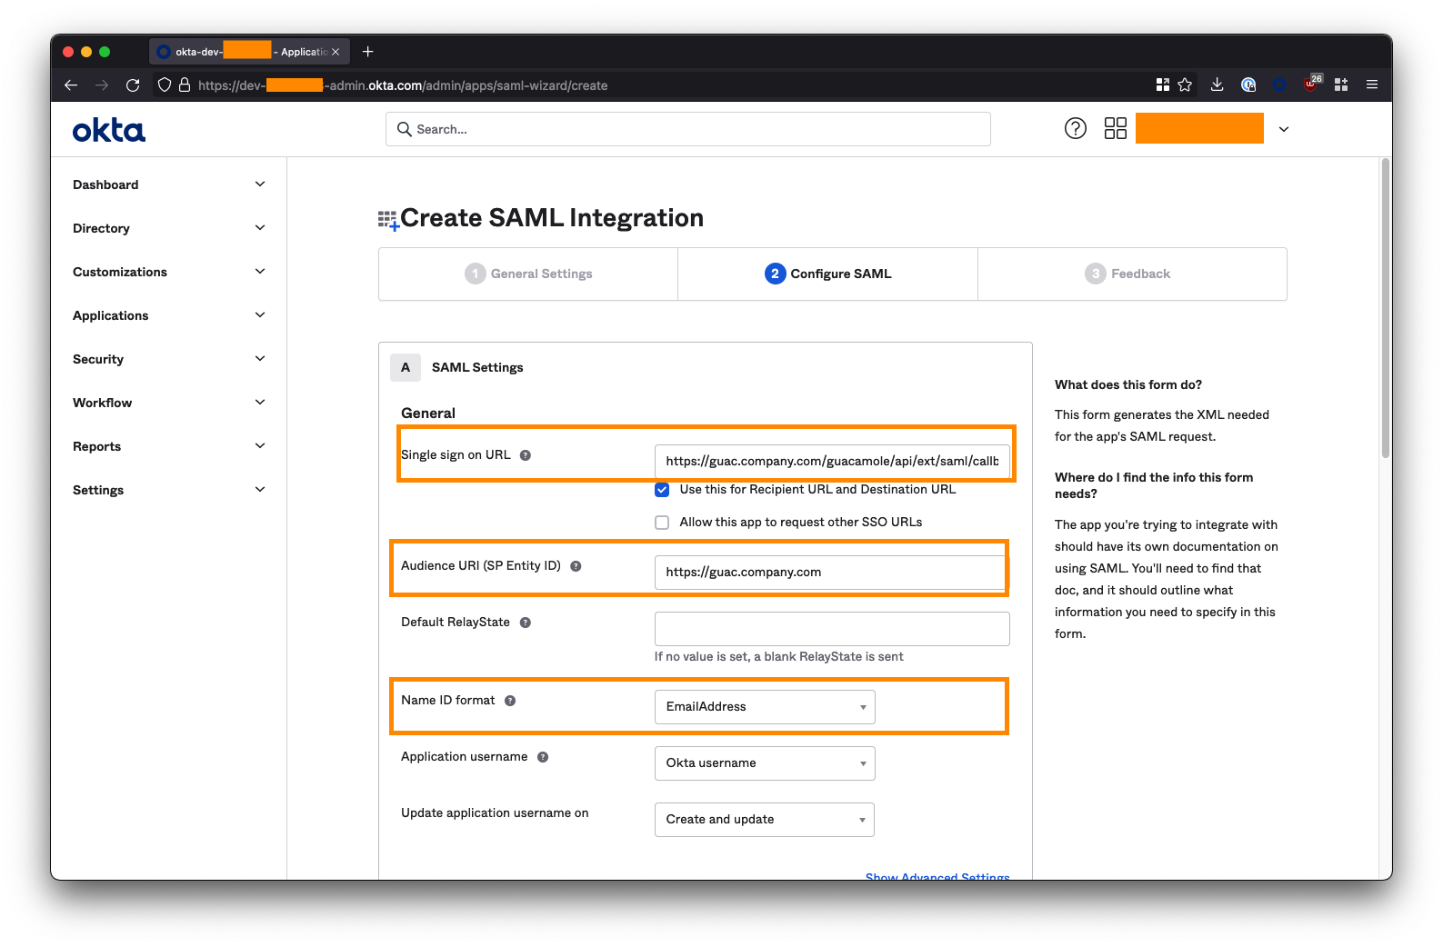Open the help question mark icon in header

pos(1075,129)
